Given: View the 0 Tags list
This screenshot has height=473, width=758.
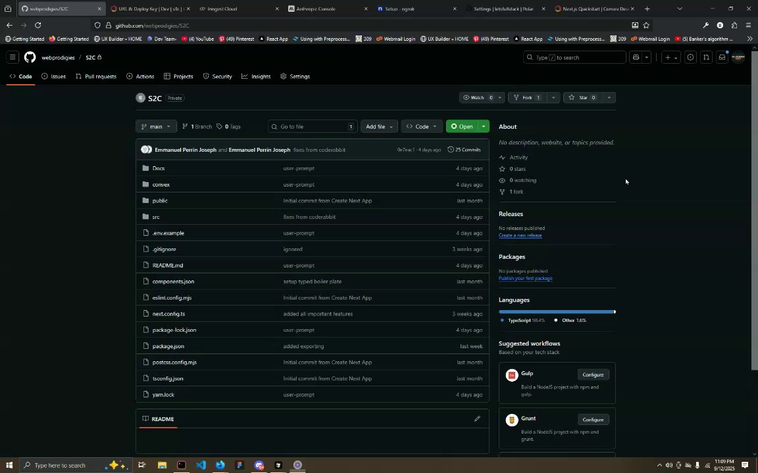Looking at the screenshot, I should [x=228, y=126].
